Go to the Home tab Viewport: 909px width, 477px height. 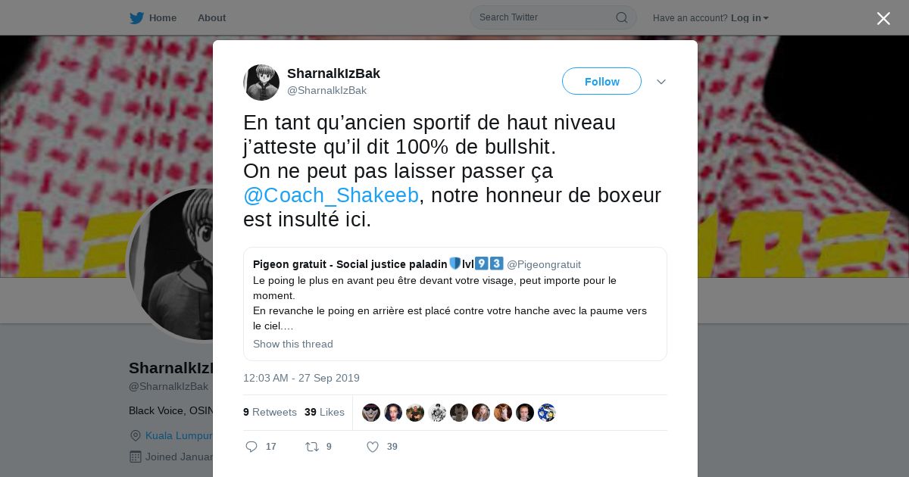pyautogui.click(x=163, y=17)
